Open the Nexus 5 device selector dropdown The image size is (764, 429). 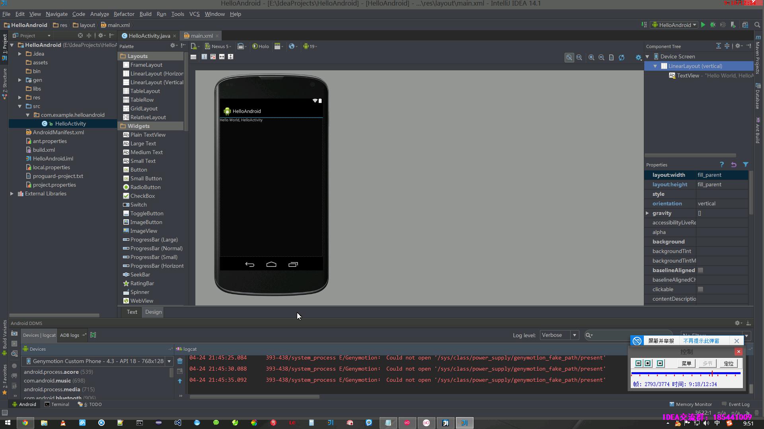(218, 46)
